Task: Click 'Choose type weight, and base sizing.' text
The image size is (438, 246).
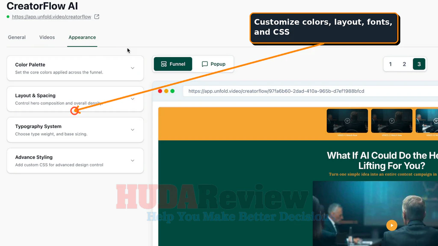Action: (51, 134)
